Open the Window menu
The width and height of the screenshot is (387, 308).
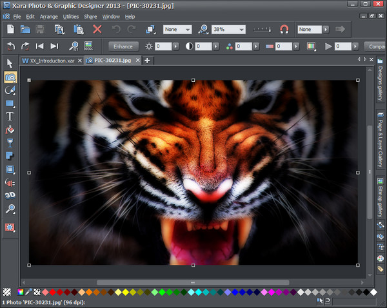(111, 17)
